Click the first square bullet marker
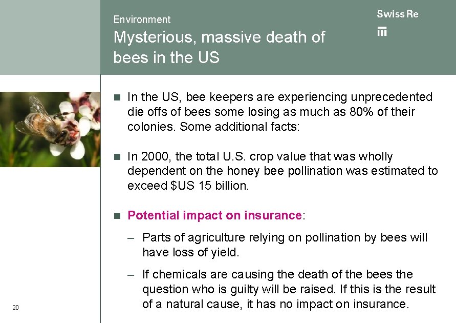The image size is (456, 323). 117,97
